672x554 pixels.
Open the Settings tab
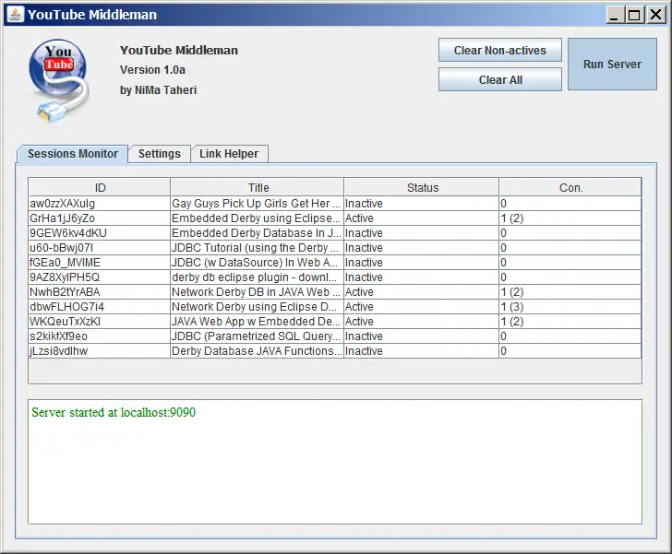[x=160, y=154]
